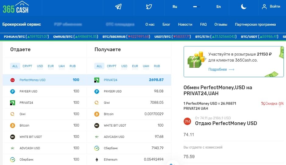The width and height of the screenshot is (286, 165).
Task: Click BTC/SBERRUB ticker rate
Action: [x=126, y=37]
